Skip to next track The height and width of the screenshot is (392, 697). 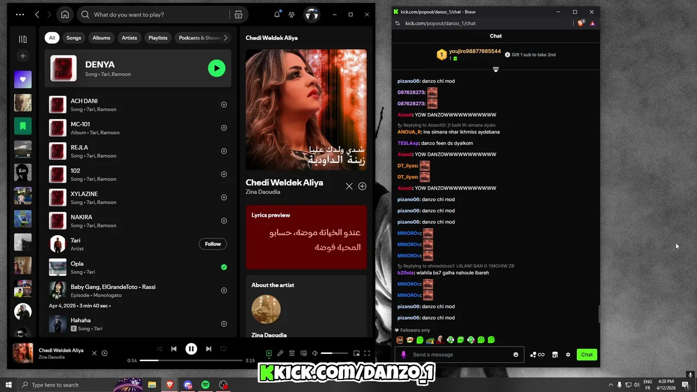(x=209, y=349)
